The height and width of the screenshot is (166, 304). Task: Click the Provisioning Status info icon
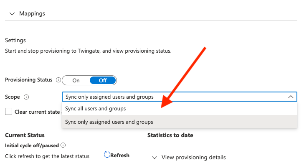pyautogui.click(x=58, y=80)
